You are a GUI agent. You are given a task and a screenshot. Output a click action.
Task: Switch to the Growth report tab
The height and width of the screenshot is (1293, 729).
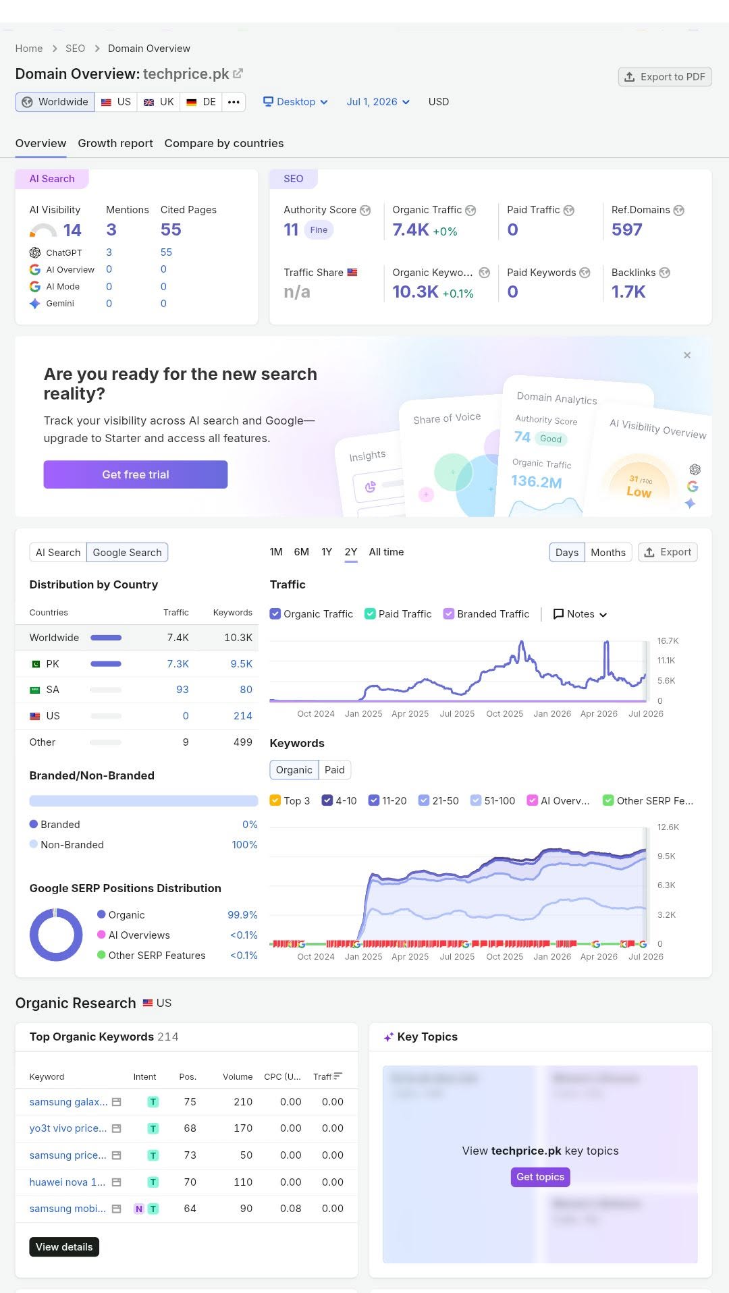click(x=115, y=143)
